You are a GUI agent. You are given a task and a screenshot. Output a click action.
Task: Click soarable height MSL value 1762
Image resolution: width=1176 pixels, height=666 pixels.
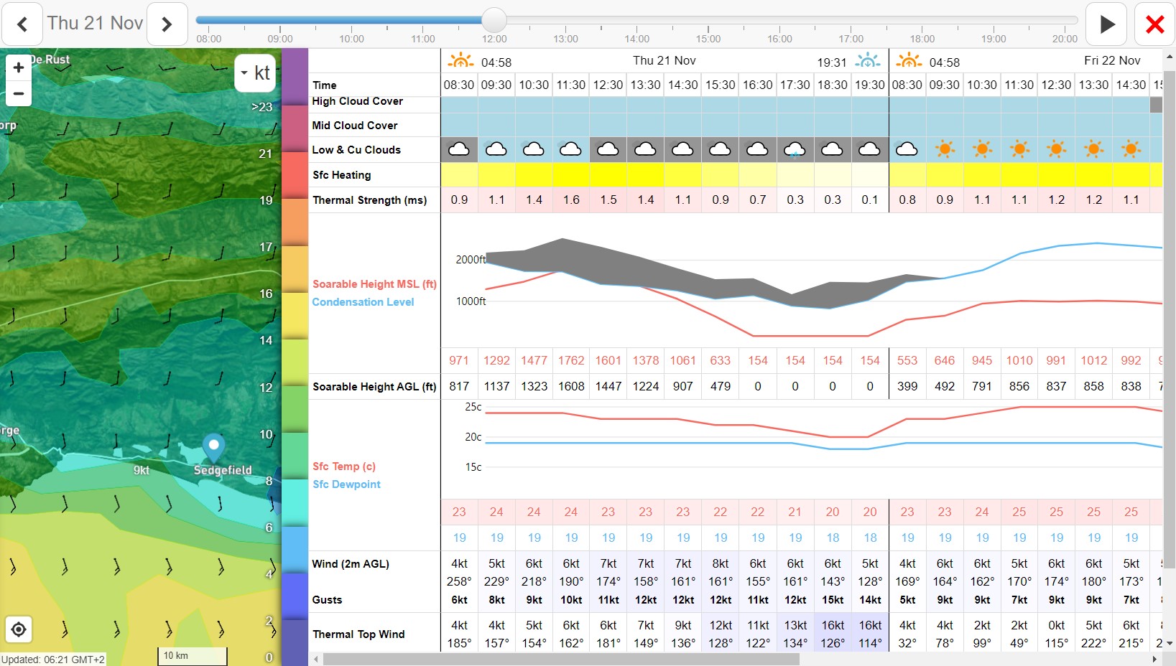point(571,360)
